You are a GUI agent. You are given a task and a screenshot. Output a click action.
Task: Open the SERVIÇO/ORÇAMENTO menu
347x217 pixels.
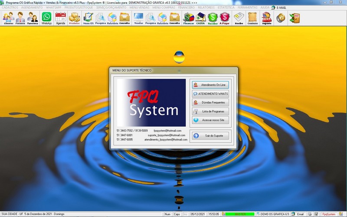[x=111, y=7]
